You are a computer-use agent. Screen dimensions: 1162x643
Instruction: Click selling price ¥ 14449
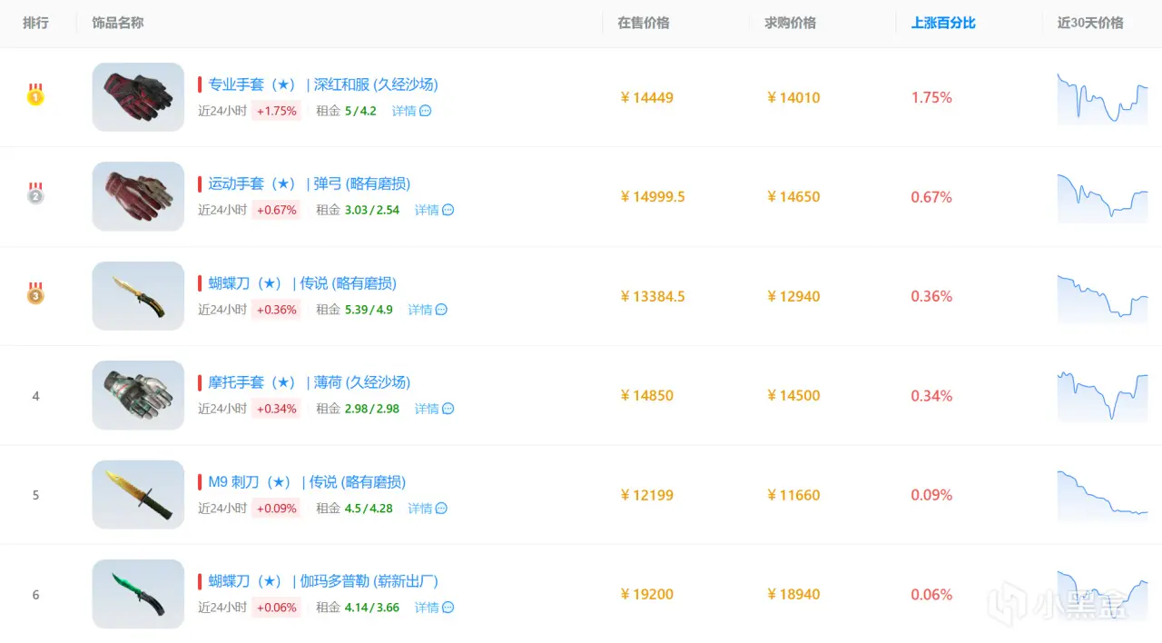tap(647, 97)
